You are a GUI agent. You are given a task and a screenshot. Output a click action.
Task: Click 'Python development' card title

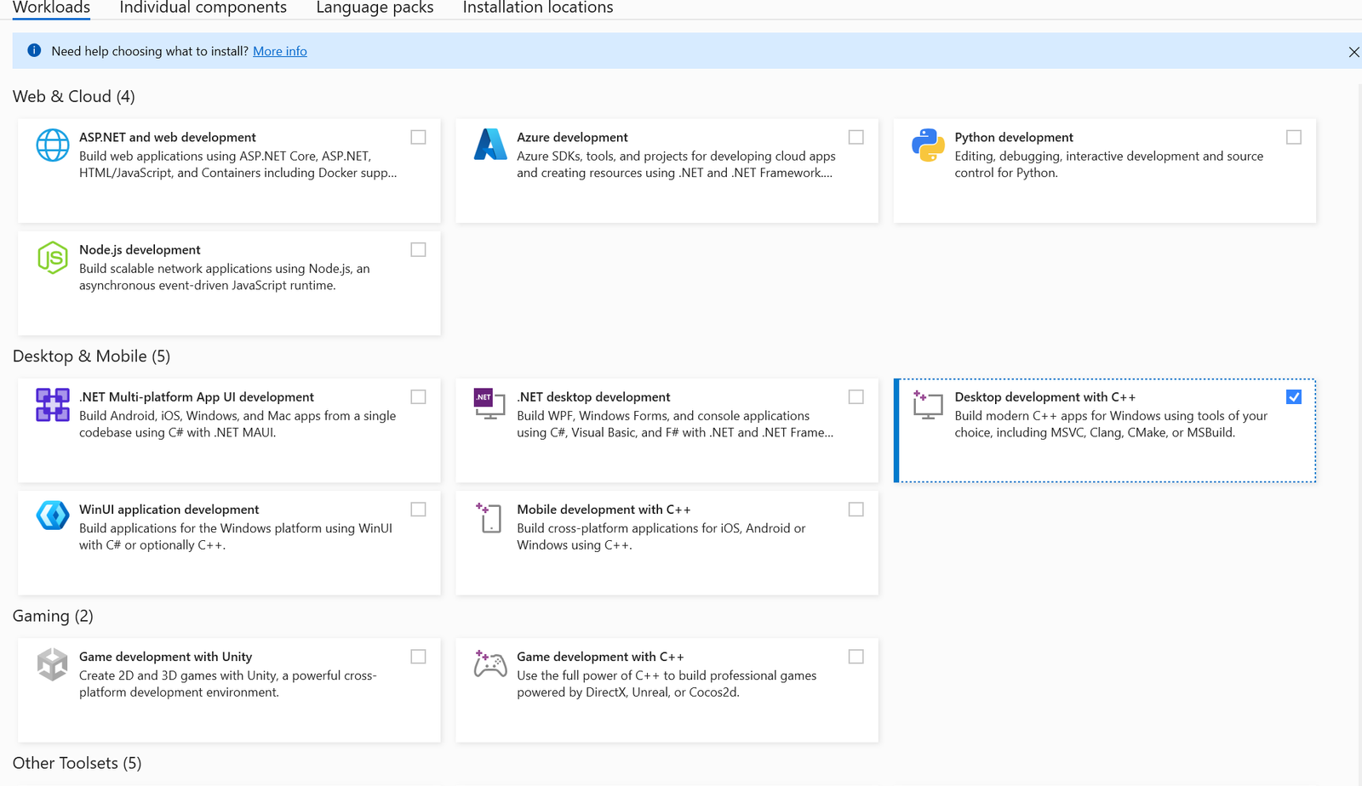pos(1014,137)
